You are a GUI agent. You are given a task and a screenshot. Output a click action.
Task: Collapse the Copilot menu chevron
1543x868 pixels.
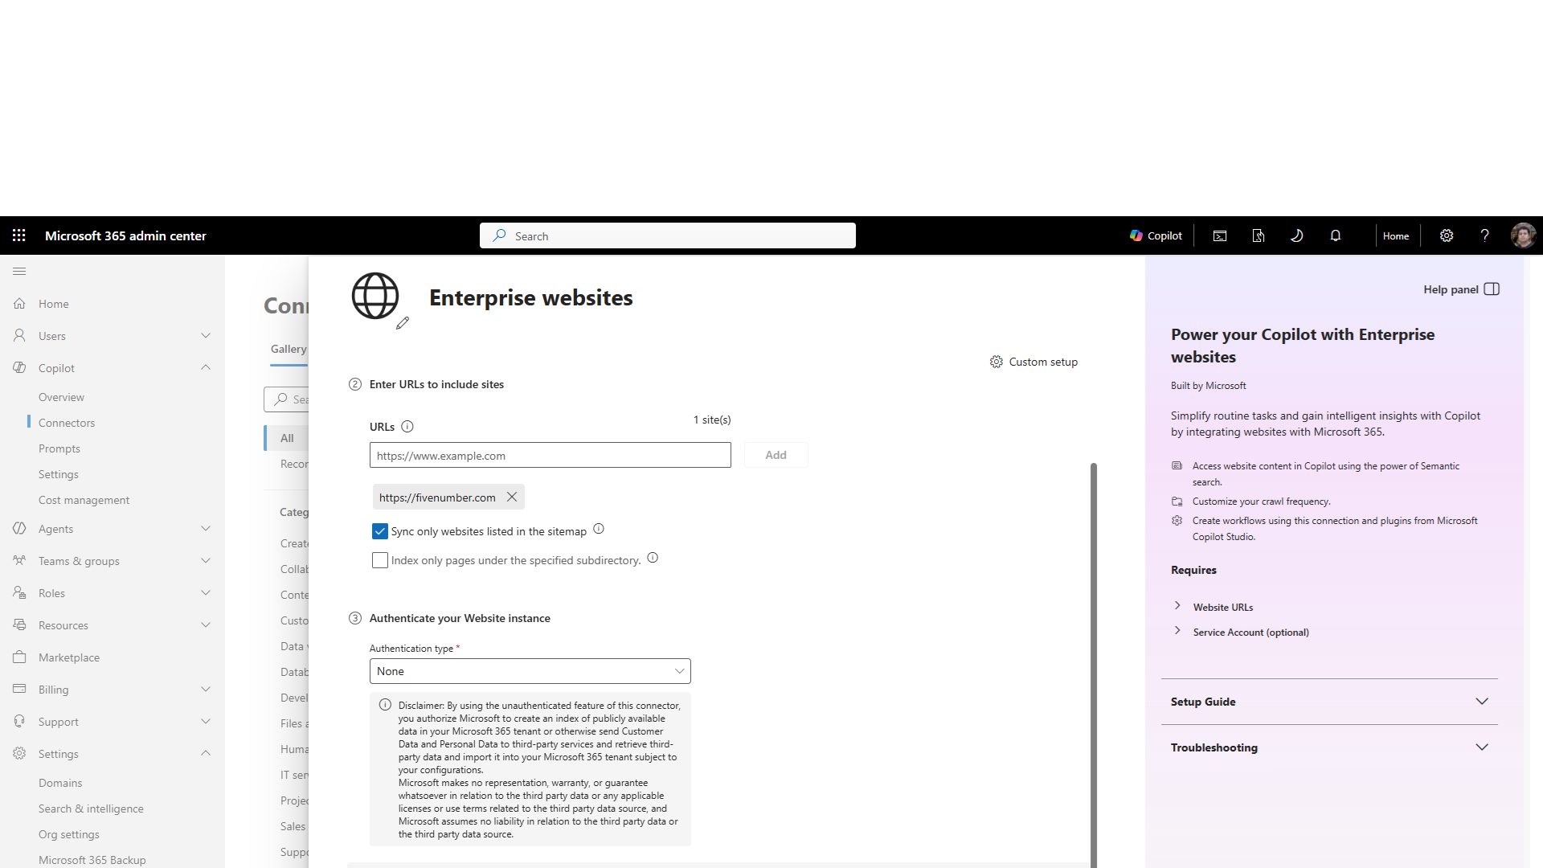(x=206, y=368)
